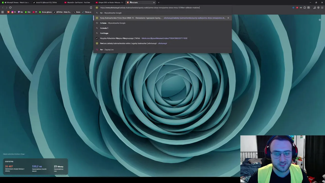325x183 pixels.
Task: Click the red record extension icon
Action: (297, 8)
